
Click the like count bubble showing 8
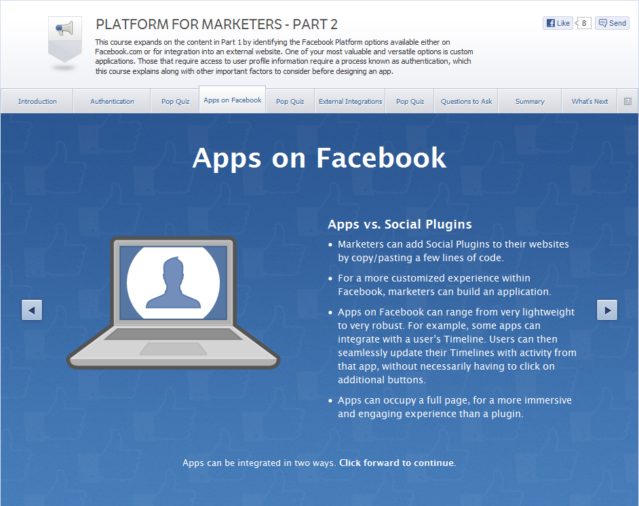pyautogui.click(x=583, y=23)
